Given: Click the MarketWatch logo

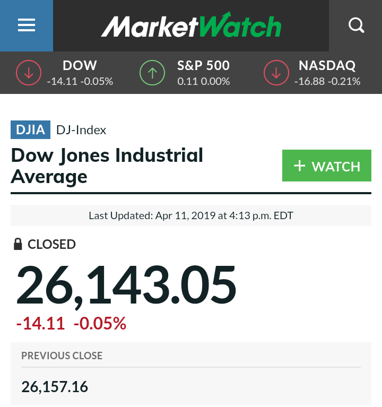Looking at the screenshot, I should pos(191,25).
